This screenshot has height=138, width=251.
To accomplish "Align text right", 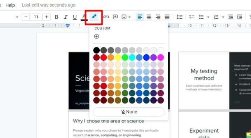I will click(158, 17).
